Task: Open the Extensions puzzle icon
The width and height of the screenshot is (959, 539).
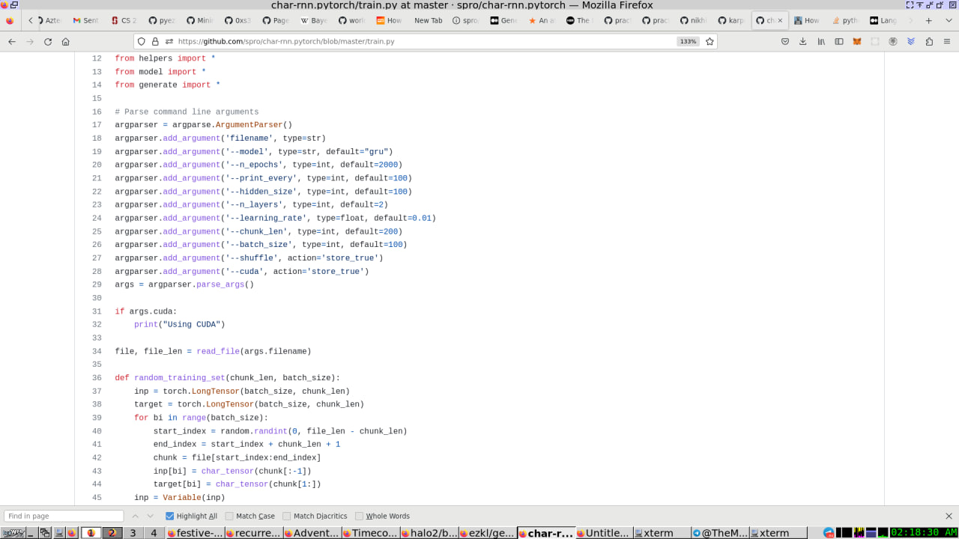Action: click(x=929, y=42)
